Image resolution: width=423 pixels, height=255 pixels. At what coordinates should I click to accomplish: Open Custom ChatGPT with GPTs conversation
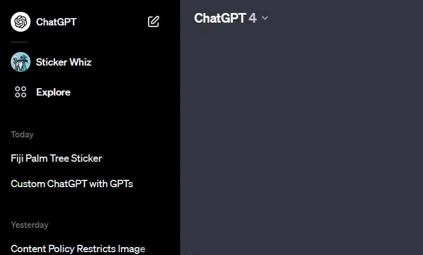tap(72, 184)
